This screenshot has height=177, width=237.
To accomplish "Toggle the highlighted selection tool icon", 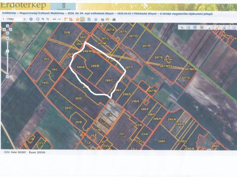I will [82, 19].
